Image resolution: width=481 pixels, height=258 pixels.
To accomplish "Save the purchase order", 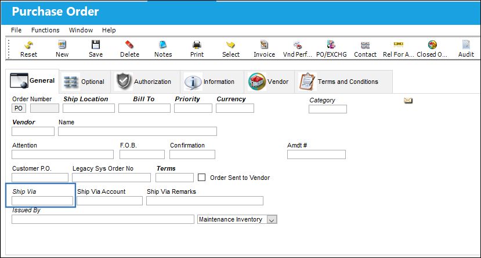I will (x=96, y=49).
